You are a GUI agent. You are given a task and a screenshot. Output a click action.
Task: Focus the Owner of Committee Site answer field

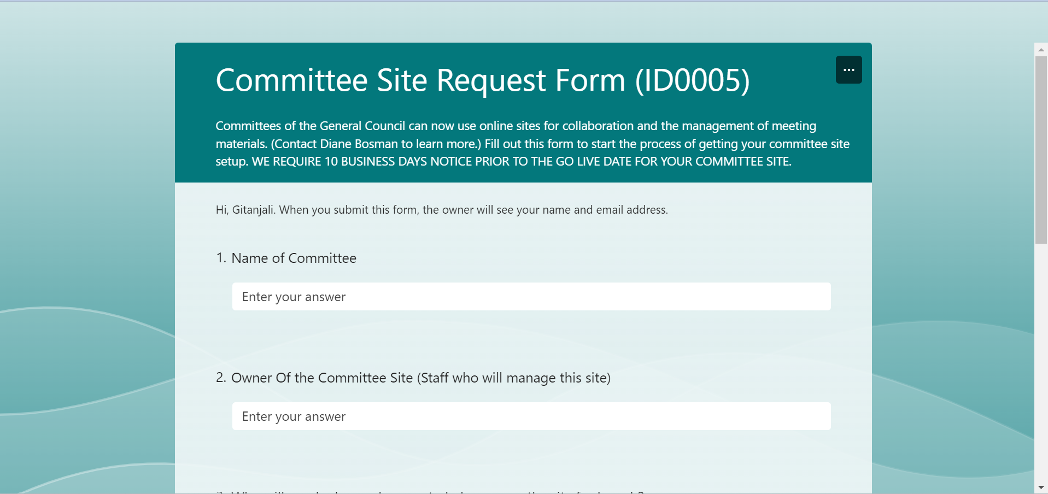531,416
